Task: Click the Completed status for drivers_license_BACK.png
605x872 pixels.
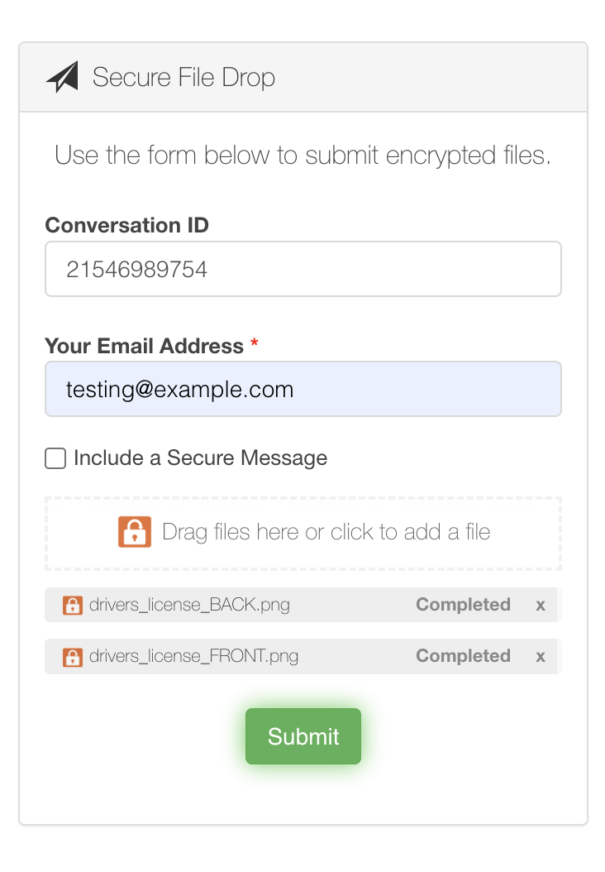Action: 463,605
